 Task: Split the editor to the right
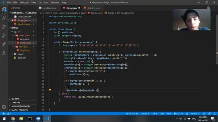pyautogui.click(x=208, y=8)
